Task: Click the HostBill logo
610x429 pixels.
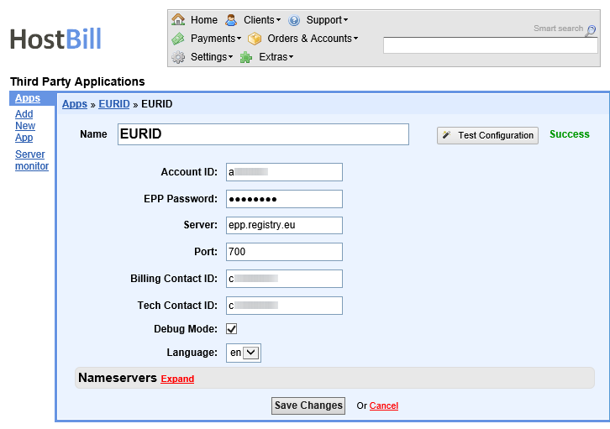Action: pos(55,39)
